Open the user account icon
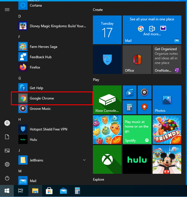 pyautogui.click(x=7, y=123)
